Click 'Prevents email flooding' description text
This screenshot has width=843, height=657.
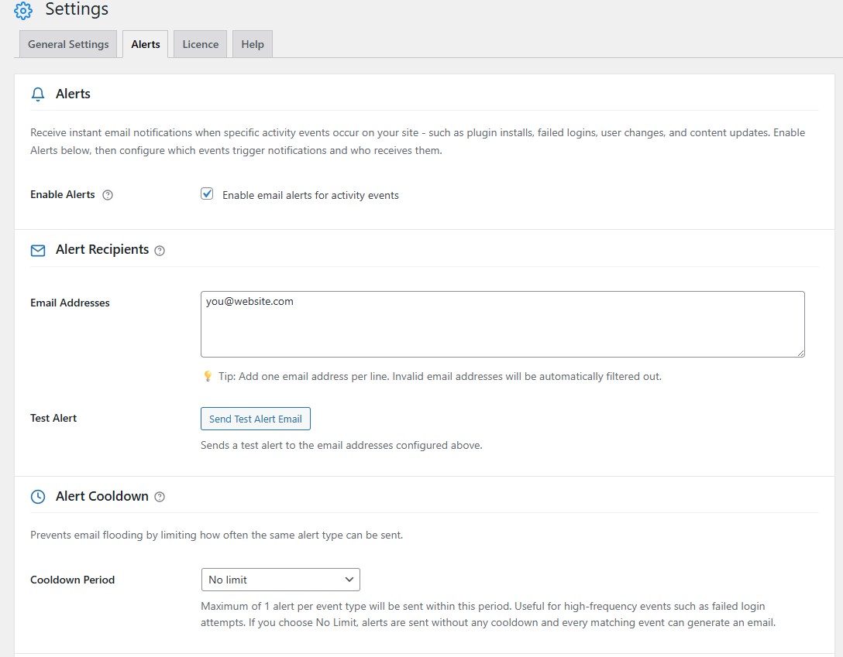[x=217, y=536]
